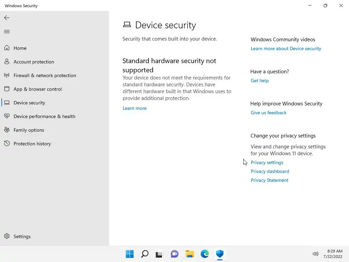Open Home from the sidebar
Viewport: 349px width, 262px height.
click(20, 48)
